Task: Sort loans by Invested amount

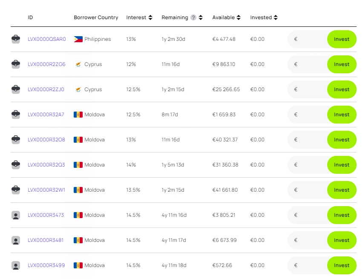Action: click(276, 17)
